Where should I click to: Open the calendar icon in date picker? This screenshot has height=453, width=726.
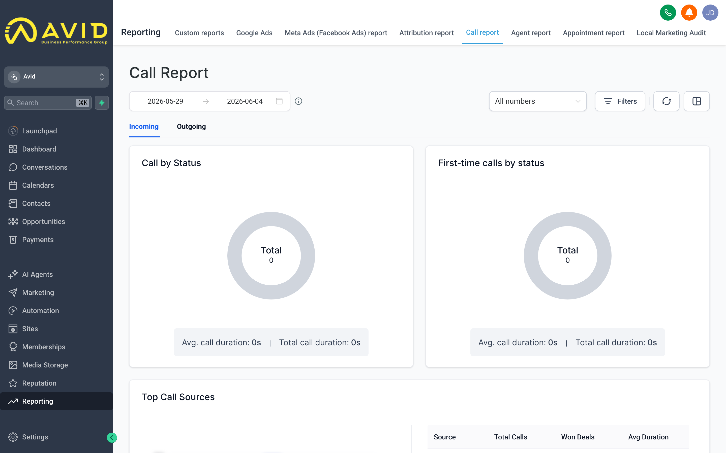click(279, 101)
